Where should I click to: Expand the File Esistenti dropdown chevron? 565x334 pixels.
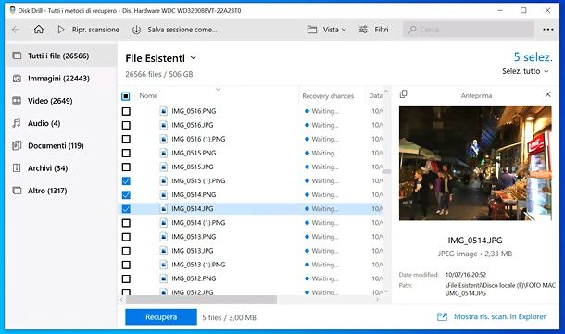[194, 57]
